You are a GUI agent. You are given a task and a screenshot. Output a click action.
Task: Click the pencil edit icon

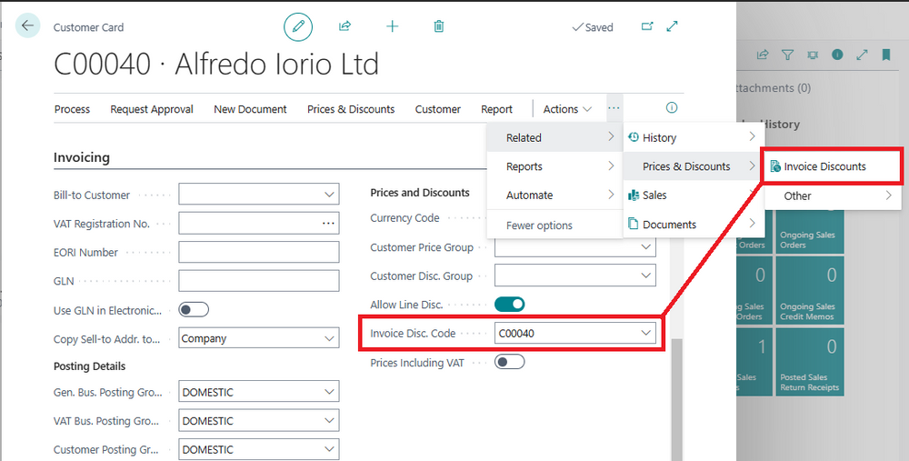tap(298, 26)
